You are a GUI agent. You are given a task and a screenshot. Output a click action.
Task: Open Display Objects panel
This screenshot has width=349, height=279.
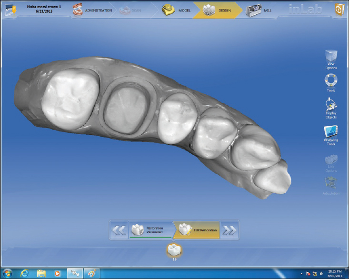click(330, 106)
